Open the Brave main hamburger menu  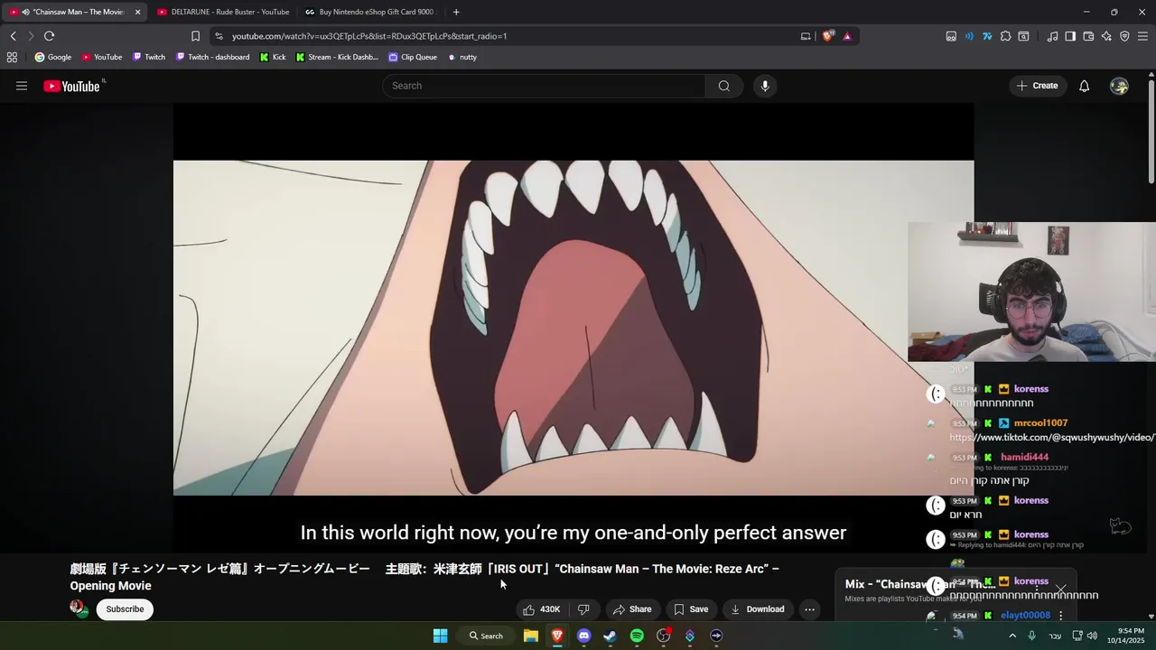(1142, 36)
